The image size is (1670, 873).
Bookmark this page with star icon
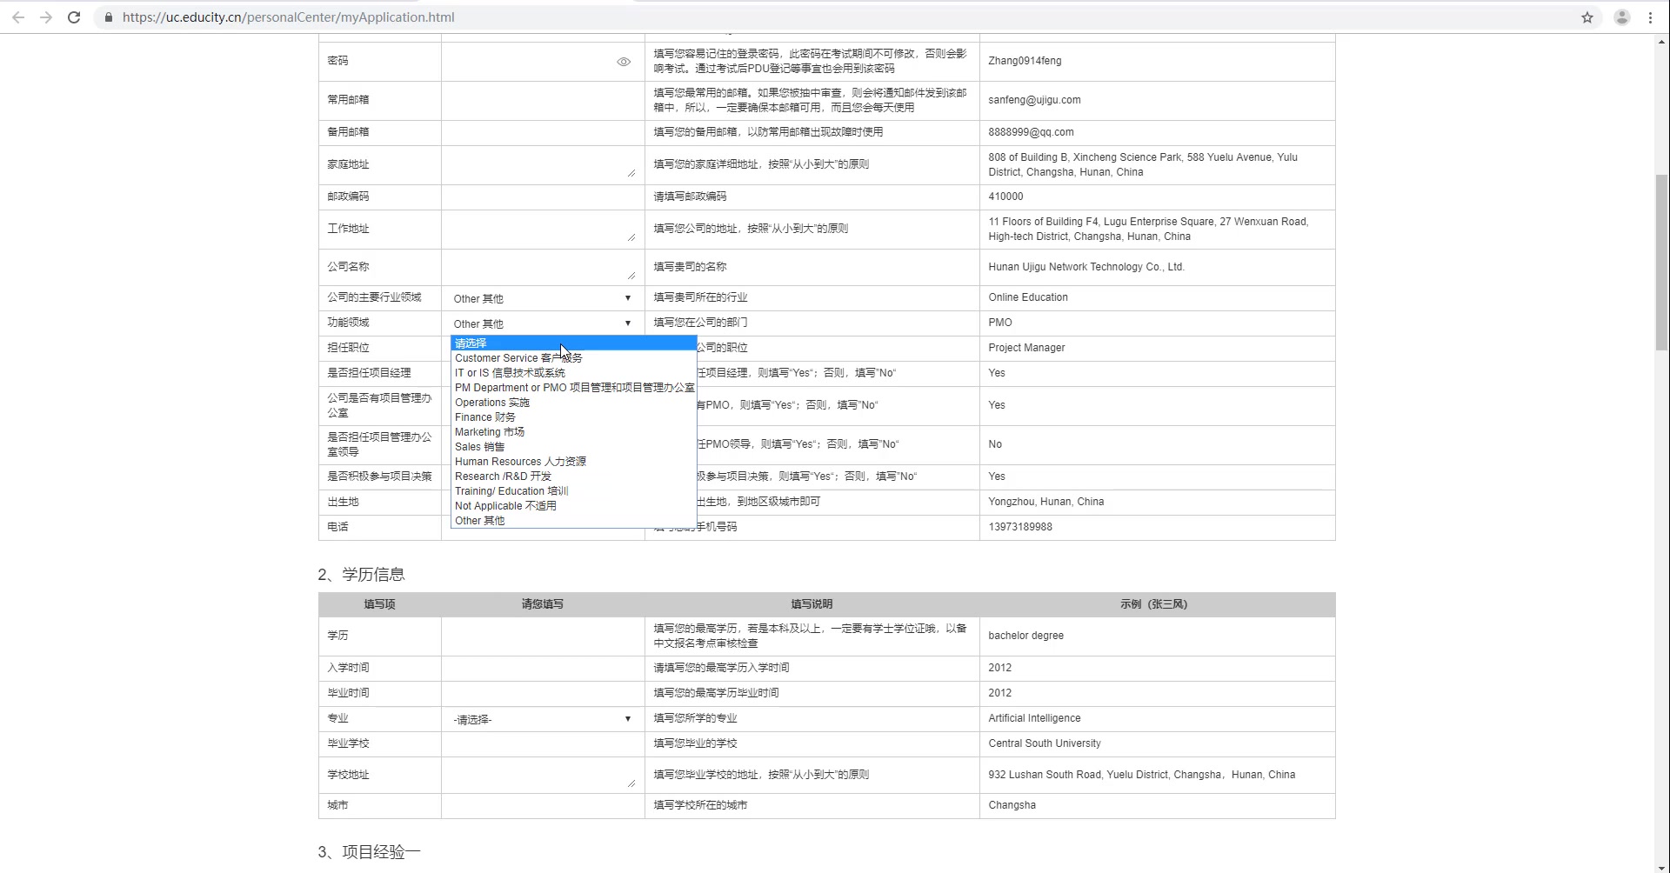(1587, 17)
